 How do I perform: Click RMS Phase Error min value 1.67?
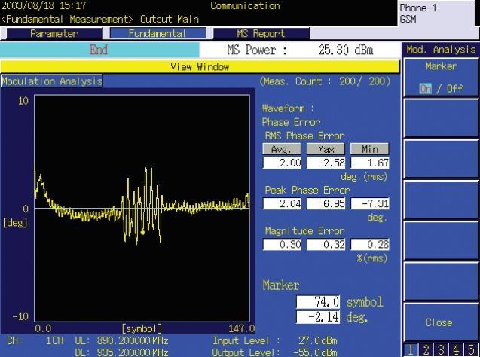[x=370, y=163]
